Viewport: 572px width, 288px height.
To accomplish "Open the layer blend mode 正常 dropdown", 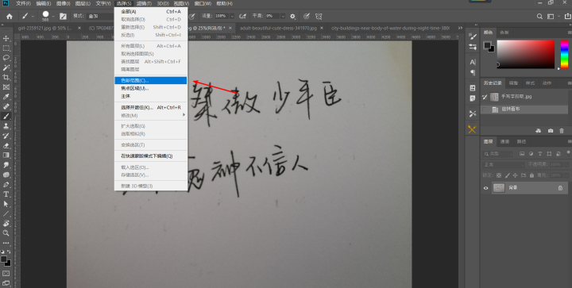I will [x=504, y=164].
